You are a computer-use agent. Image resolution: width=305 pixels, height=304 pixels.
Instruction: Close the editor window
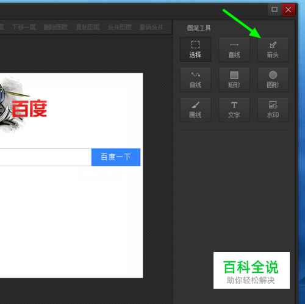coord(288,9)
